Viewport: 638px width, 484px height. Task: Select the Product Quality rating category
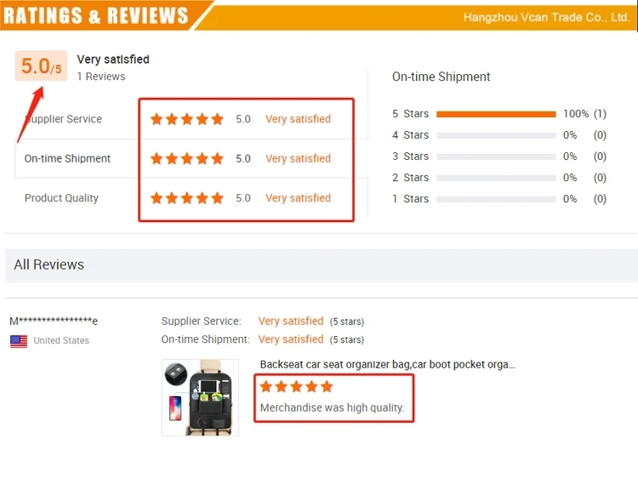61,198
